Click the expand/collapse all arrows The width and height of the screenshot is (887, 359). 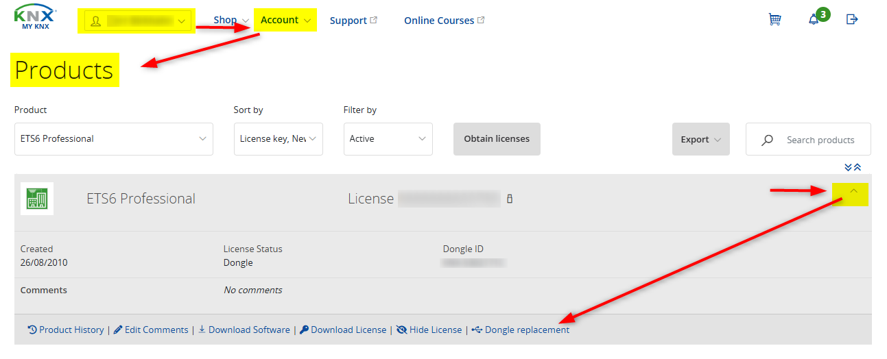[853, 167]
